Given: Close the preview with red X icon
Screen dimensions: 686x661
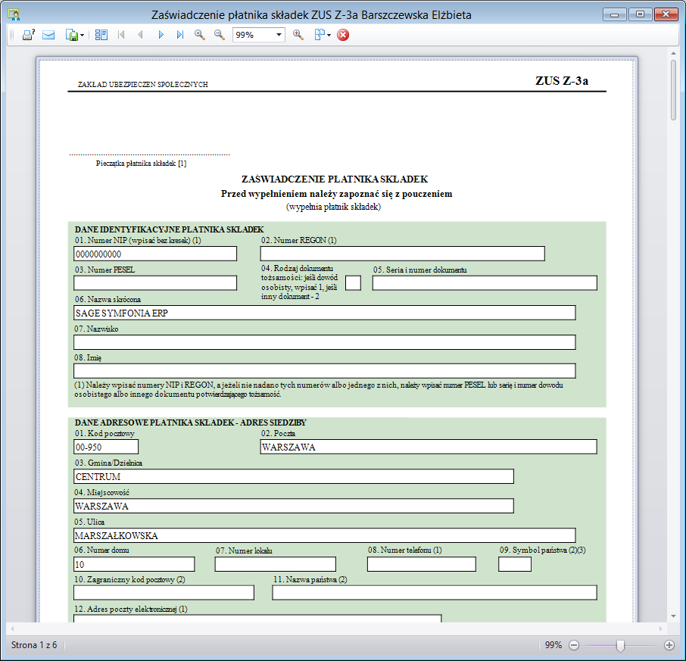Looking at the screenshot, I should tap(343, 35).
